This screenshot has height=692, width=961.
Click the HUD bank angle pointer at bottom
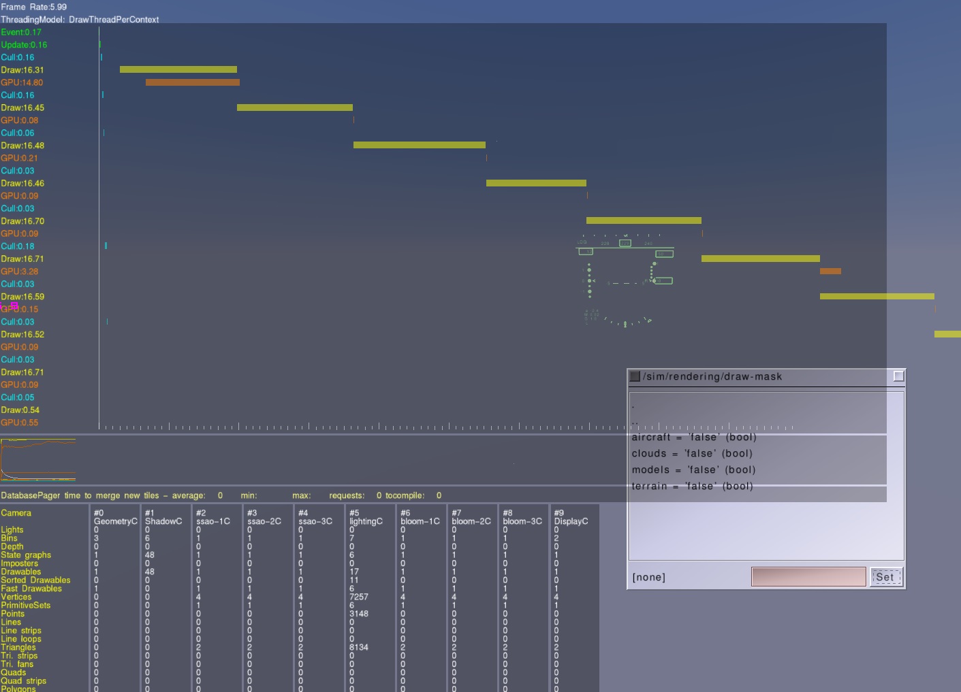pos(625,325)
